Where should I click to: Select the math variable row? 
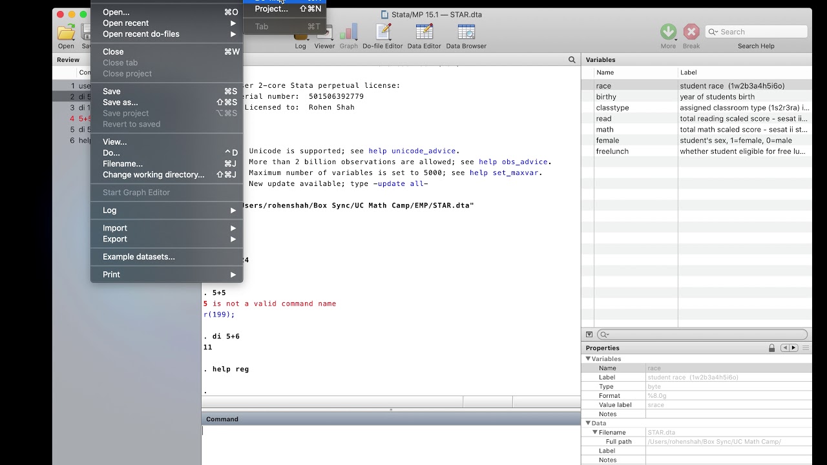point(696,130)
